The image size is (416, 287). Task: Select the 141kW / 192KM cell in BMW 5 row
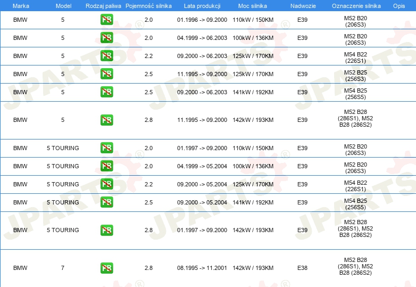click(x=253, y=92)
